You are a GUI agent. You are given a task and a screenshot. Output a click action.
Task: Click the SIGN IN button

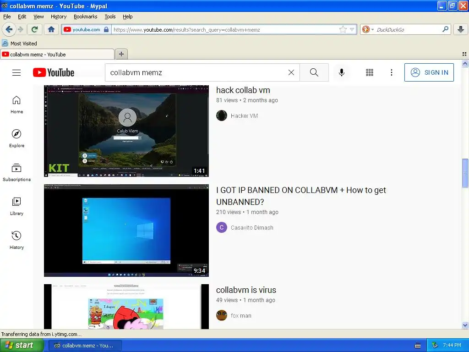[x=429, y=72]
